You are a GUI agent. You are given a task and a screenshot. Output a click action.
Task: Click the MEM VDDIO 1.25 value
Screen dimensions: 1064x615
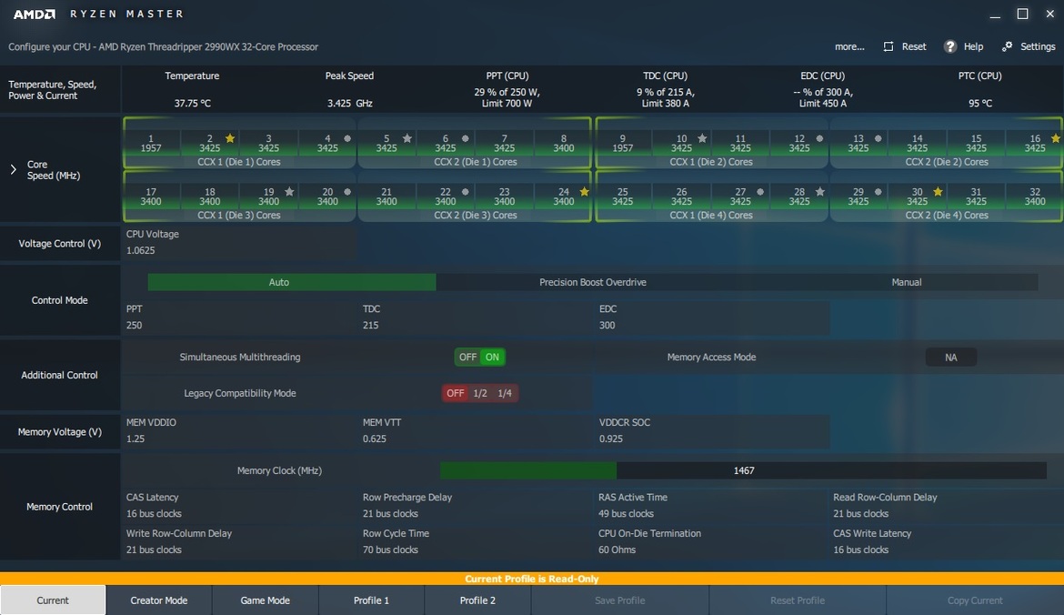(x=136, y=439)
